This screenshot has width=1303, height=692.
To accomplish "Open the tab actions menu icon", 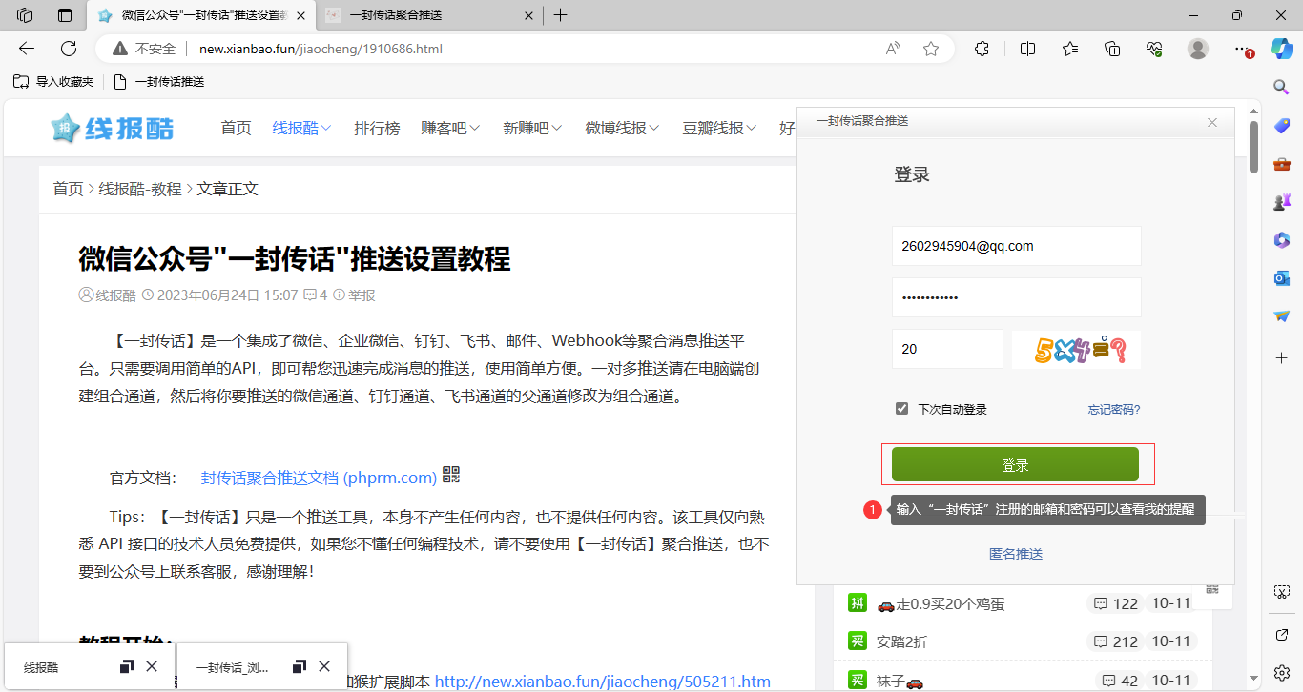I will [x=65, y=15].
